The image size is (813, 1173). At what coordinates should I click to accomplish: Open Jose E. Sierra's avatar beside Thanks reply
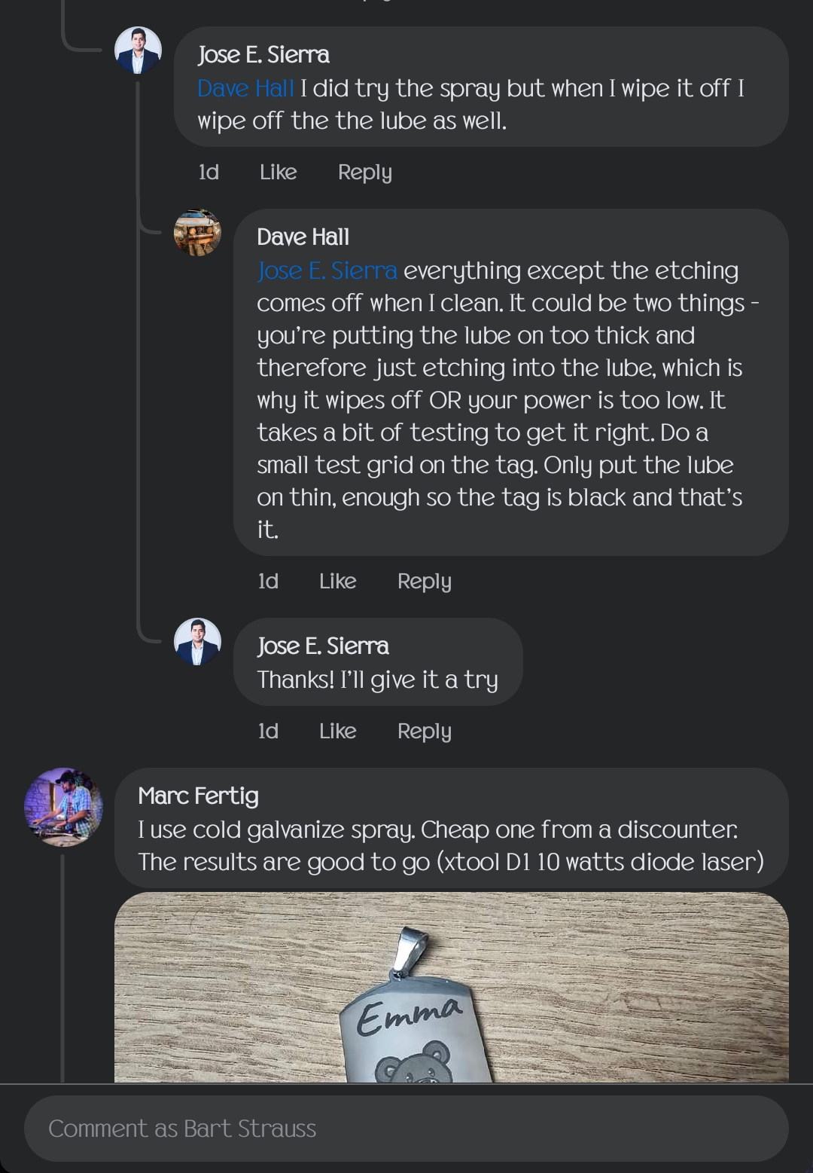click(197, 642)
